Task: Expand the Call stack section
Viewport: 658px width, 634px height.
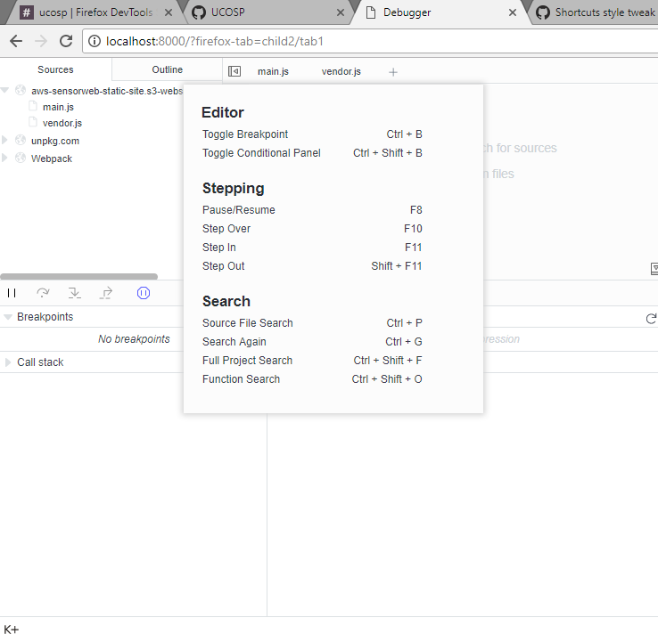Action: [x=7, y=362]
